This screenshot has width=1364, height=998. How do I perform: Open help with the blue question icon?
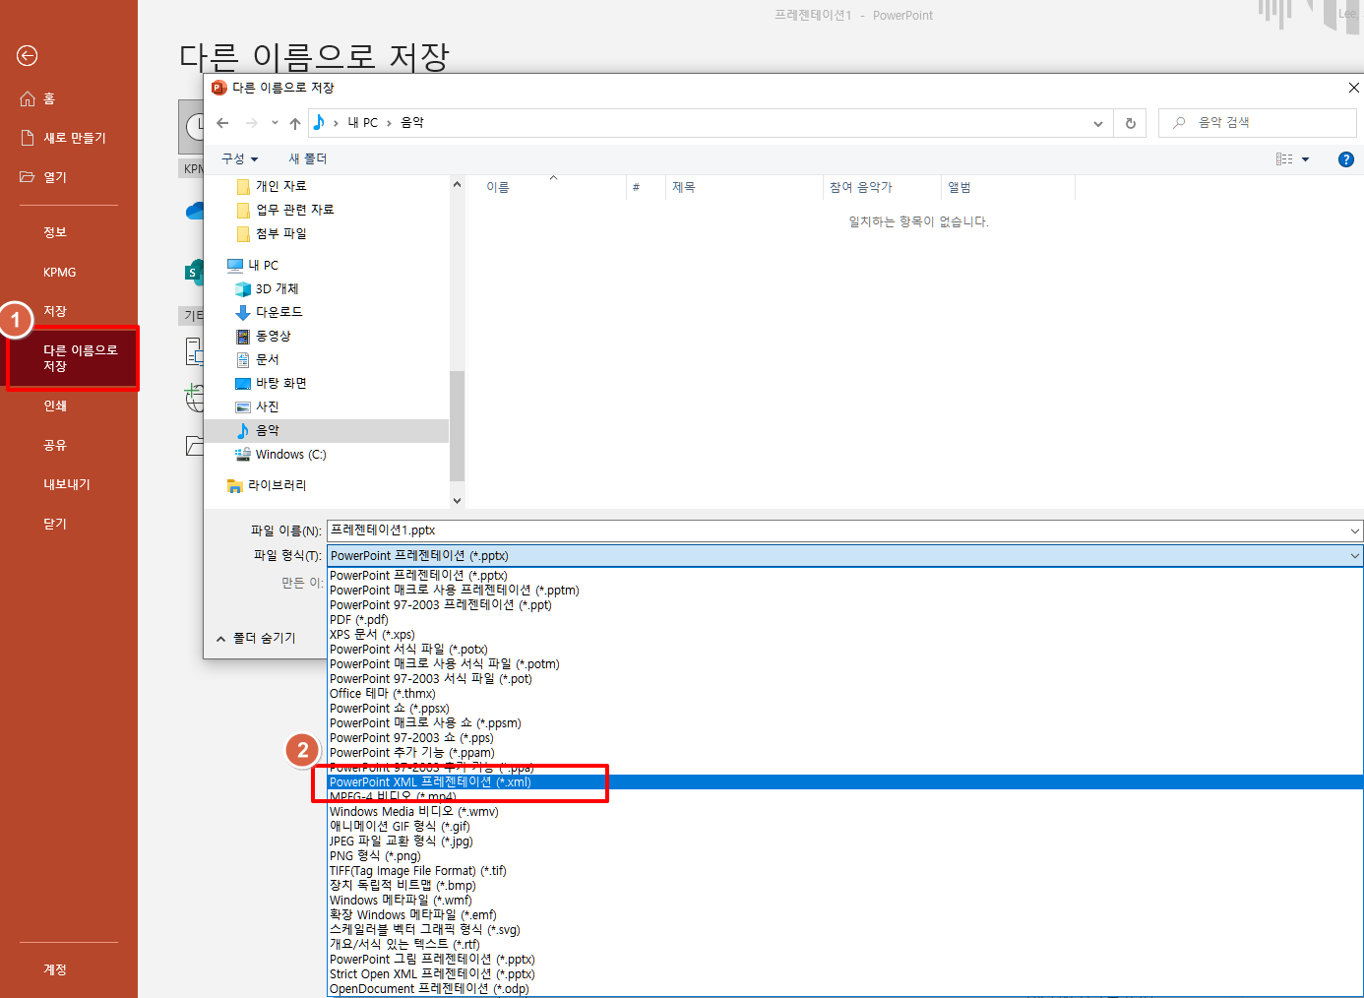[x=1346, y=159]
